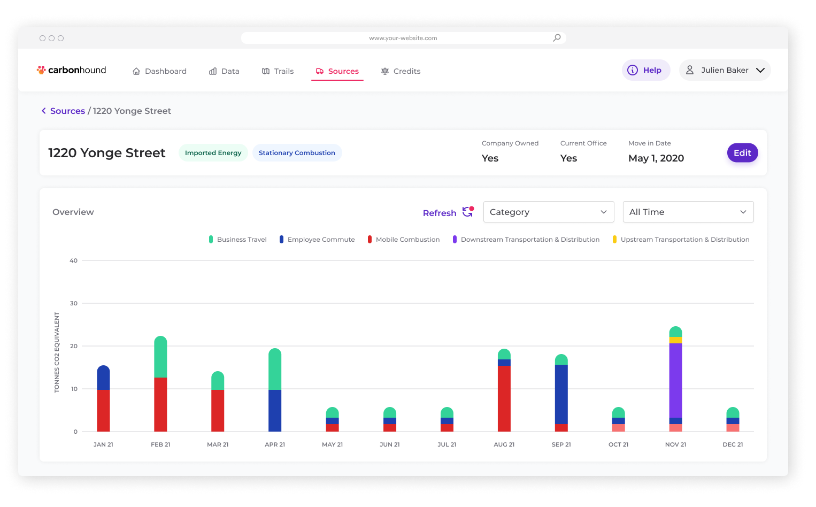Click the Data bar-chart icon
Viewport: 816px width, 507px height.
(213, 71)
